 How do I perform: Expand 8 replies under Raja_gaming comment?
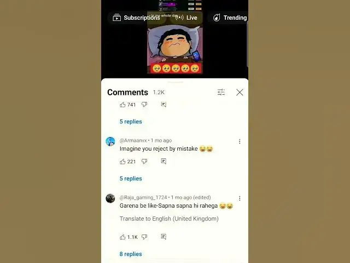(x=131, y=254)
